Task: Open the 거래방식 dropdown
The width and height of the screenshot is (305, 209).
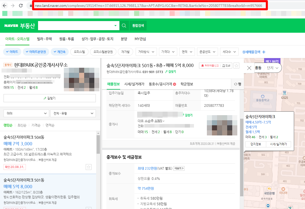Action: pyautogui.click(x=146, y=52)
